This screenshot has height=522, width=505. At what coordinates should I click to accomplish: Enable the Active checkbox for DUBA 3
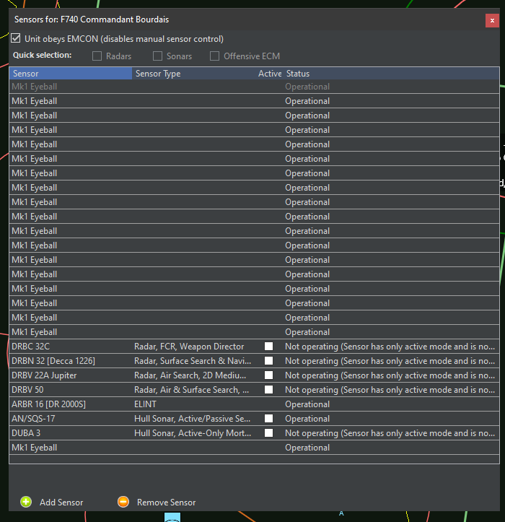point(269,432)
